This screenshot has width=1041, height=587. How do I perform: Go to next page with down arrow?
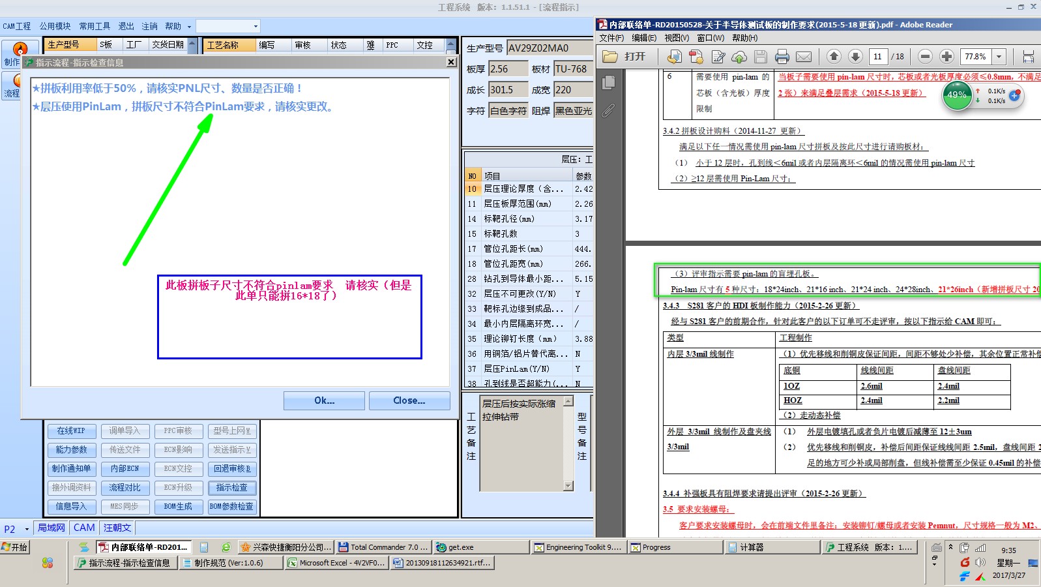coord(856,56)
